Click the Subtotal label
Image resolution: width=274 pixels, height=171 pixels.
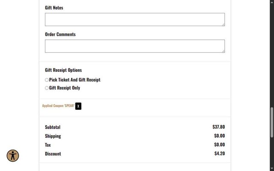point(53,127)
